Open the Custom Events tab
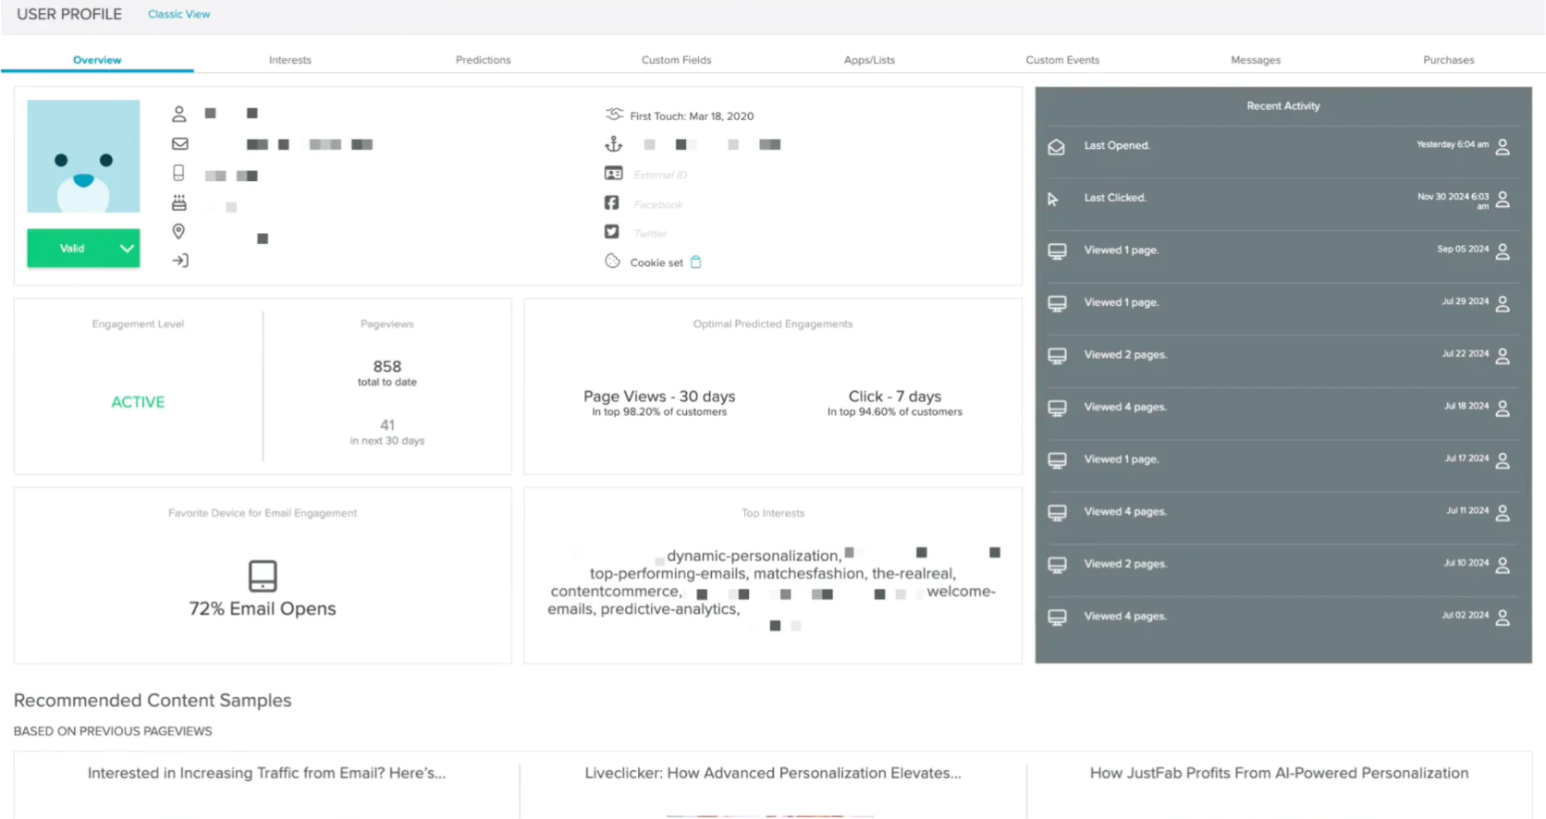1546x819 pixels. 1062,60
